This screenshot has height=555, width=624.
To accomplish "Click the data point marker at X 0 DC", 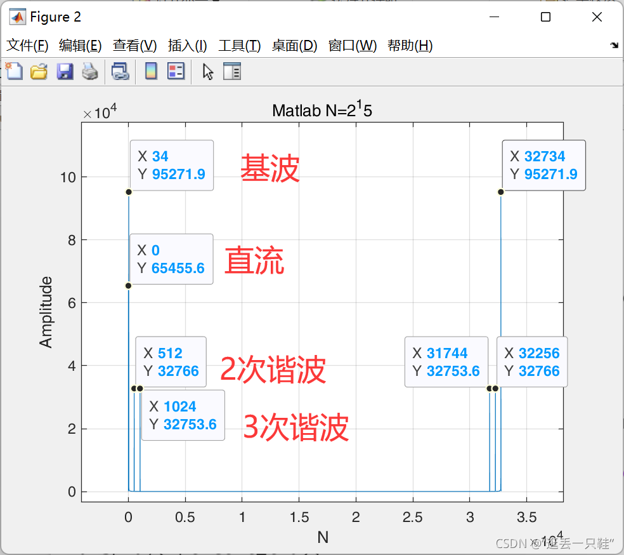I will pyautogui.click(x=128, y=286).
